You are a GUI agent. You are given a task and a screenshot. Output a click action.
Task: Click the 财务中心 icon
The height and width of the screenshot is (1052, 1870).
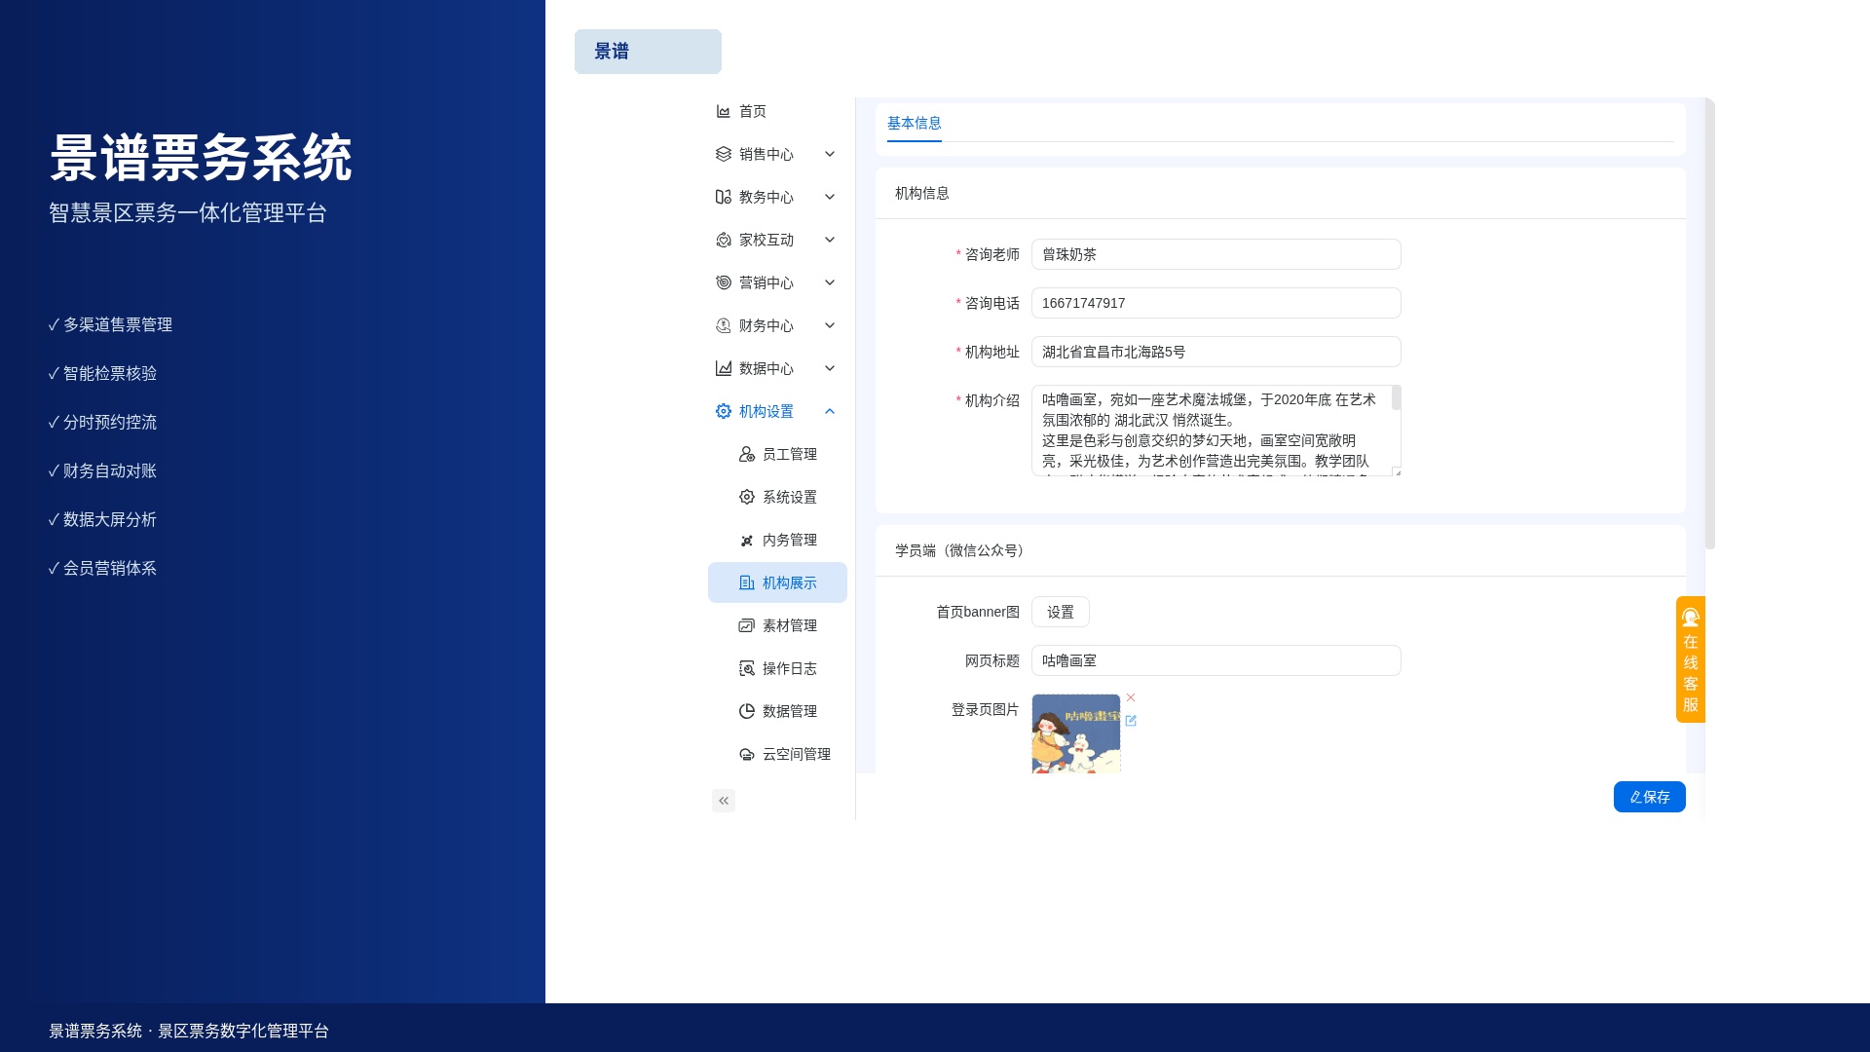(x=724, y=325)
